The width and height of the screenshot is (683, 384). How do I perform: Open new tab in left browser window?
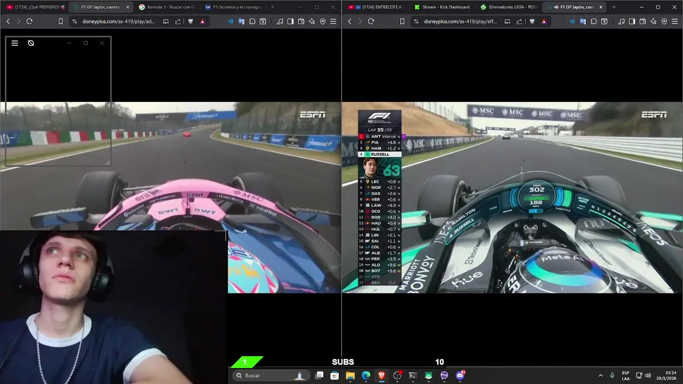point(272,7)
